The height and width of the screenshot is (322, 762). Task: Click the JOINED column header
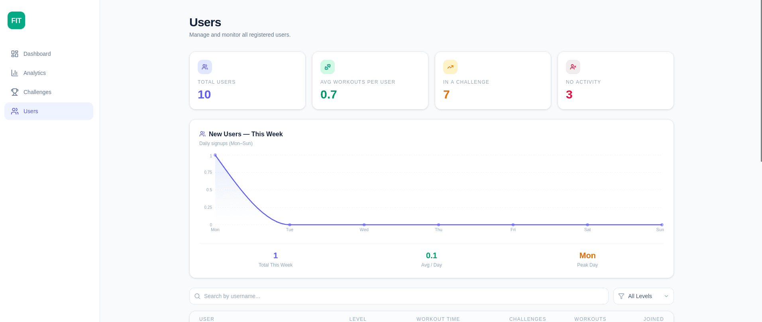pos(654,319)
